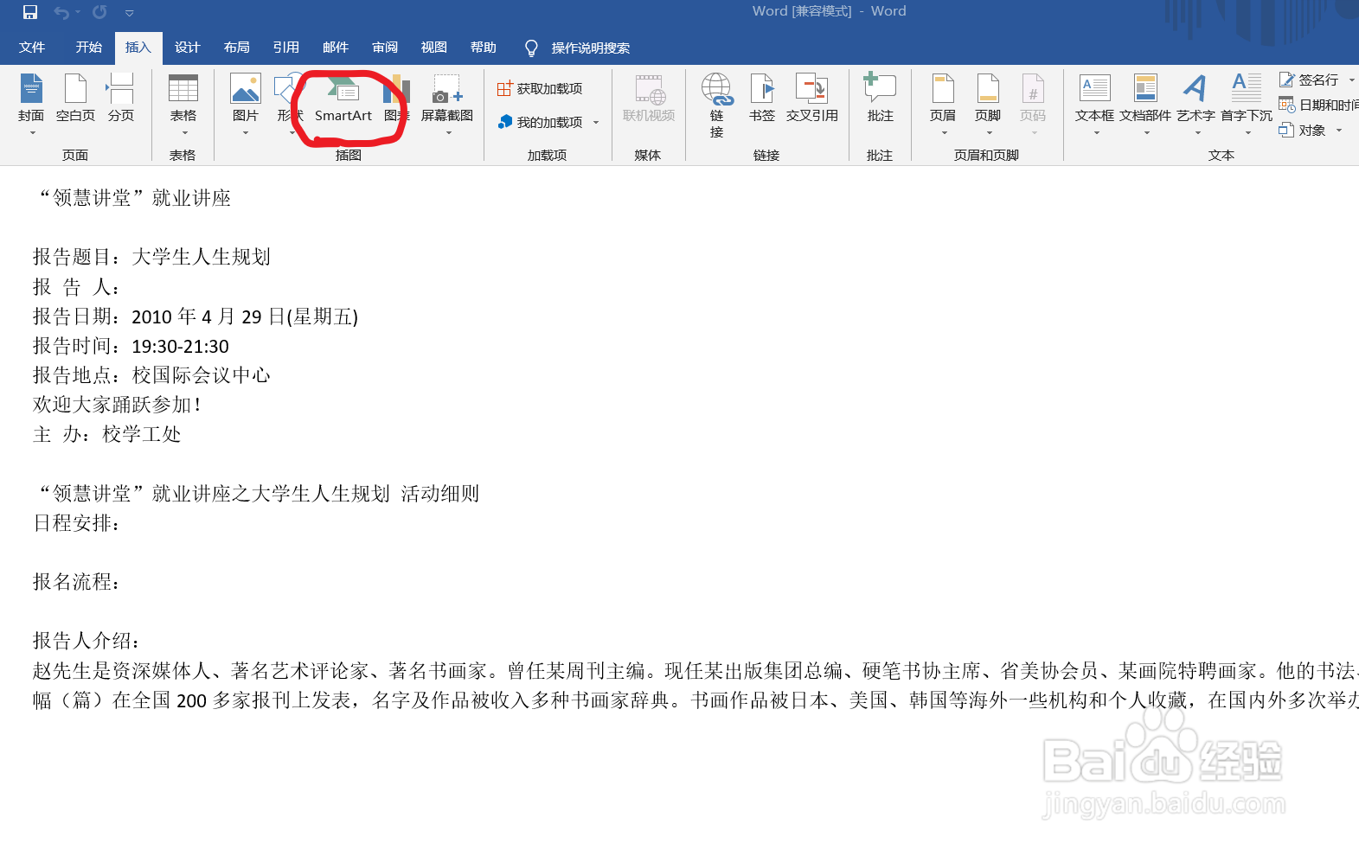1359x850 pixels.
Task: Open the Customize Quick Access Toolbar arrow
Action: [x=130, y=13]
